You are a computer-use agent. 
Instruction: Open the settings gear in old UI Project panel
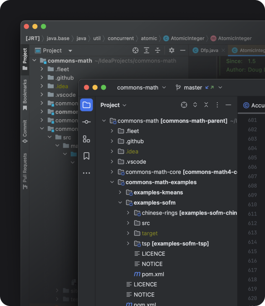point(171,50)
